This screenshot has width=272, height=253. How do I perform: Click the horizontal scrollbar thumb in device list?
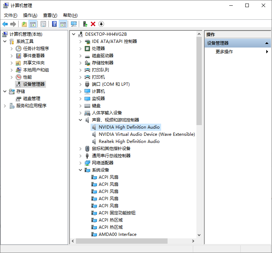122,241
